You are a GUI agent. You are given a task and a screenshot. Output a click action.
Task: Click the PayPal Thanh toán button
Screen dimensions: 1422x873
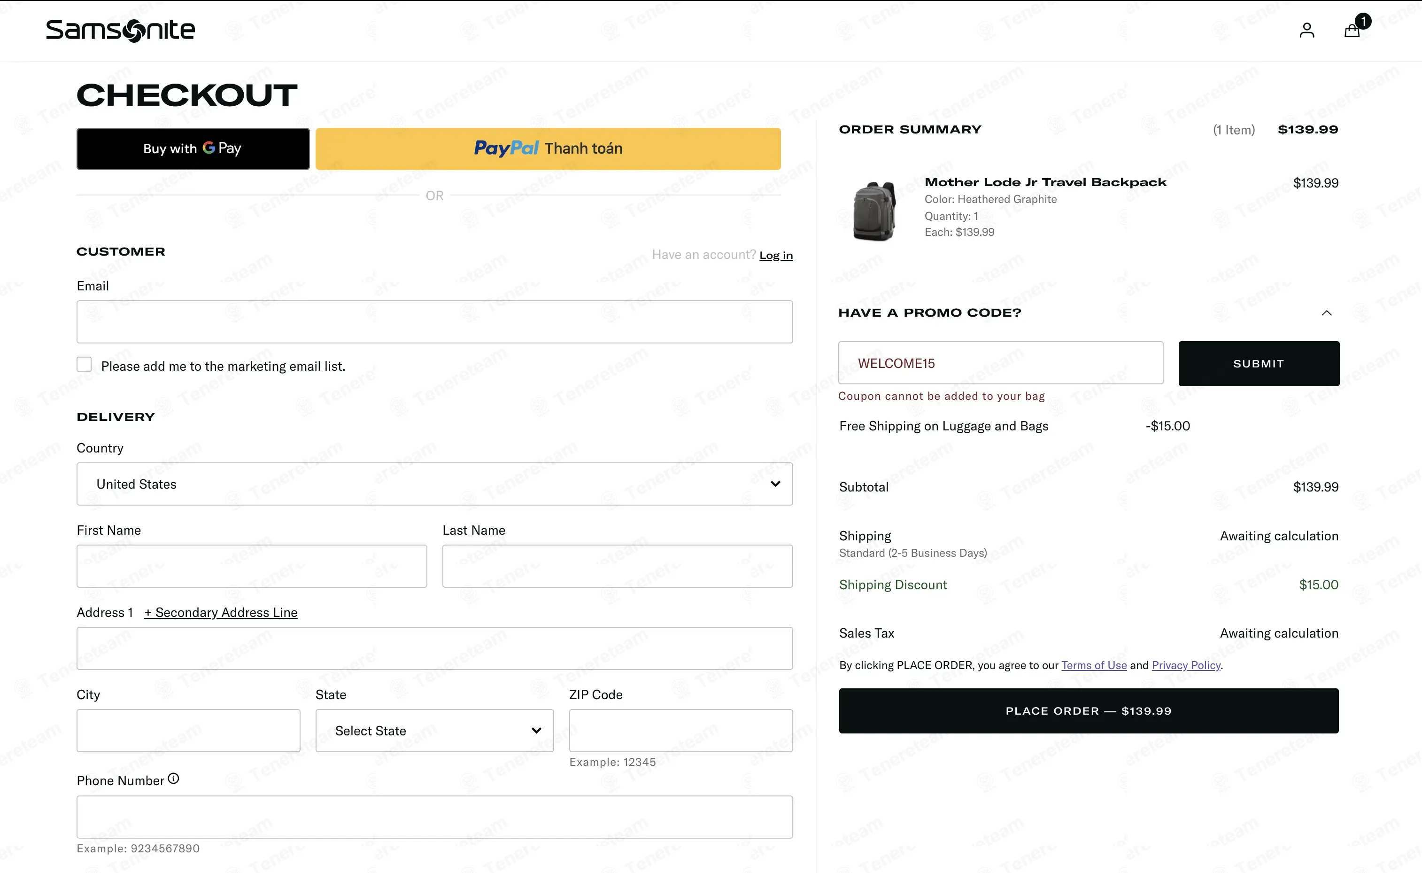pyautogui.click(x=548, y=149)
